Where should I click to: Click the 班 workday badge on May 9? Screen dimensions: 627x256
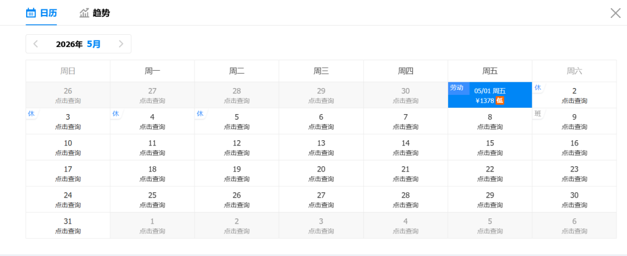(538, 114)
